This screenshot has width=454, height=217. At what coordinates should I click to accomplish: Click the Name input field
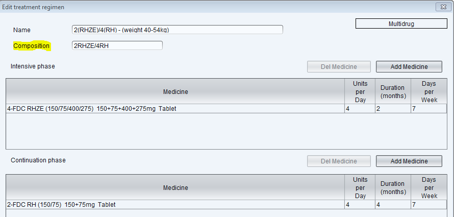tap(177, 30)
